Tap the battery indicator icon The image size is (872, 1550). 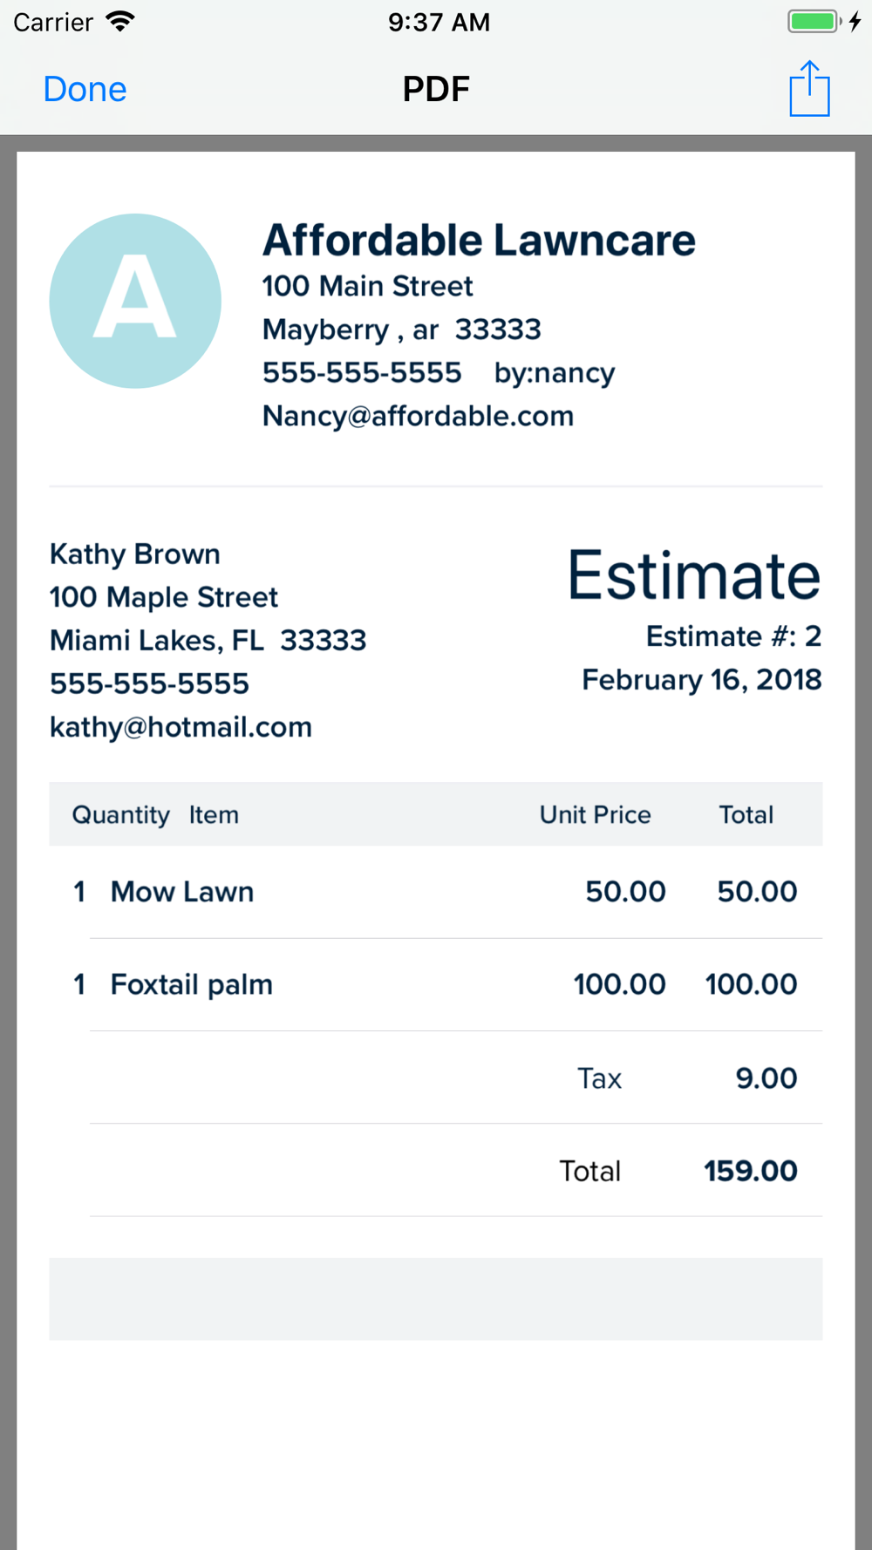click(x=814, y=21)
